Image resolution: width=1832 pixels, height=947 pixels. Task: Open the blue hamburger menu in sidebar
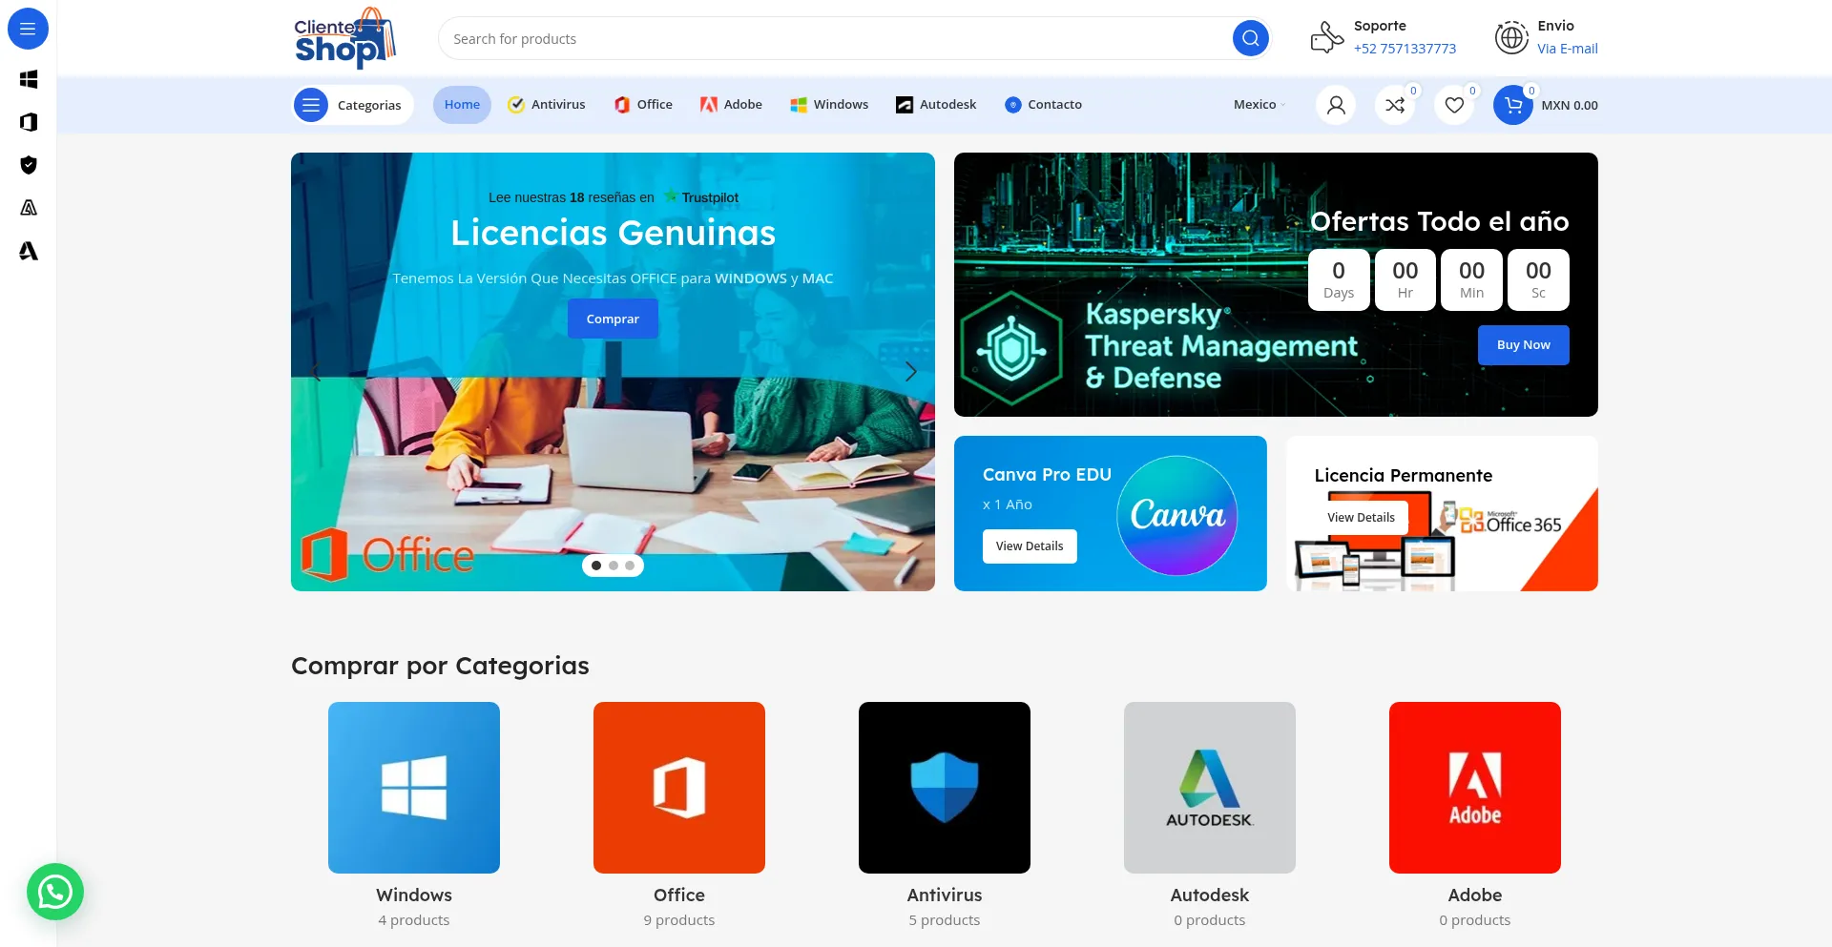28,29
